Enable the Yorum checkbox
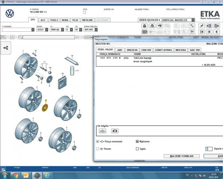 click(98, 149)
